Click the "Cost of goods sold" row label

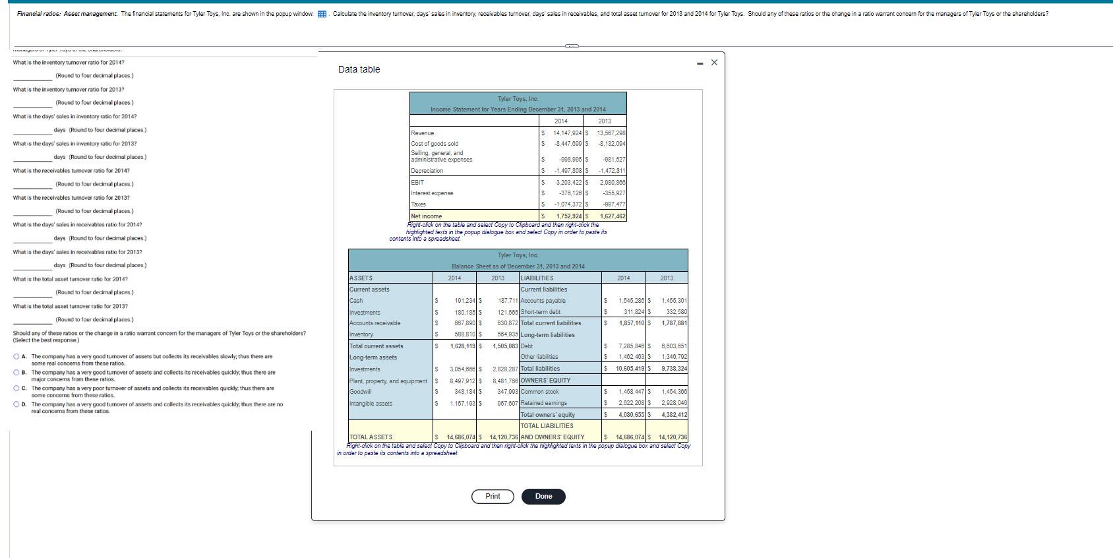tap(435, 144)
